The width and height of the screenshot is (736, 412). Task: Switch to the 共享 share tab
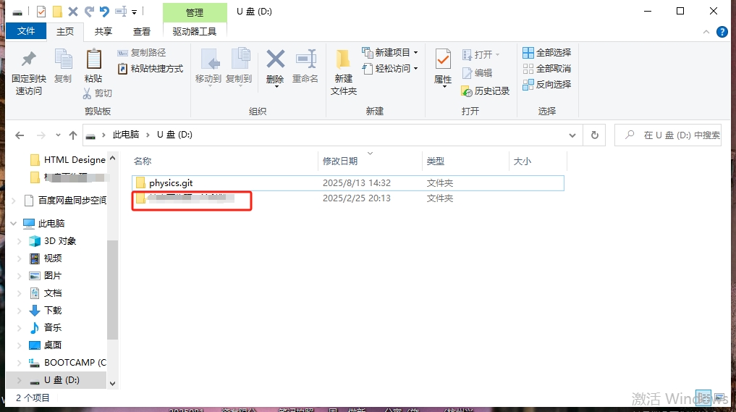tap(103, 31)
